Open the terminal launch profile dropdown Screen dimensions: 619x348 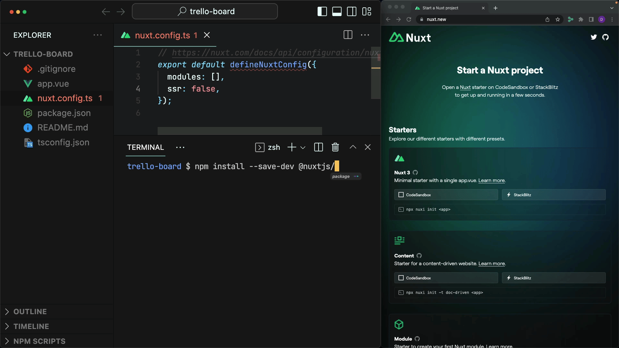point(303,148)
